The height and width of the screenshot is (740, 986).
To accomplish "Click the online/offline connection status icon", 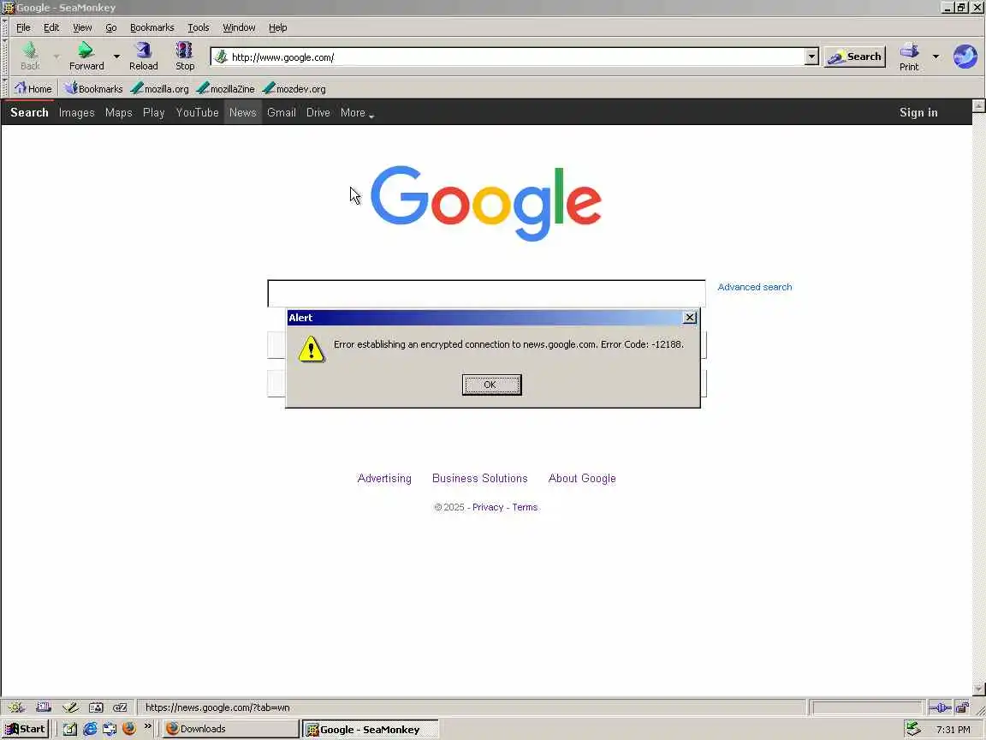I will [x=940, y=708].
